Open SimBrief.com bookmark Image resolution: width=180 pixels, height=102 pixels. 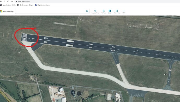tap(25, 5)
